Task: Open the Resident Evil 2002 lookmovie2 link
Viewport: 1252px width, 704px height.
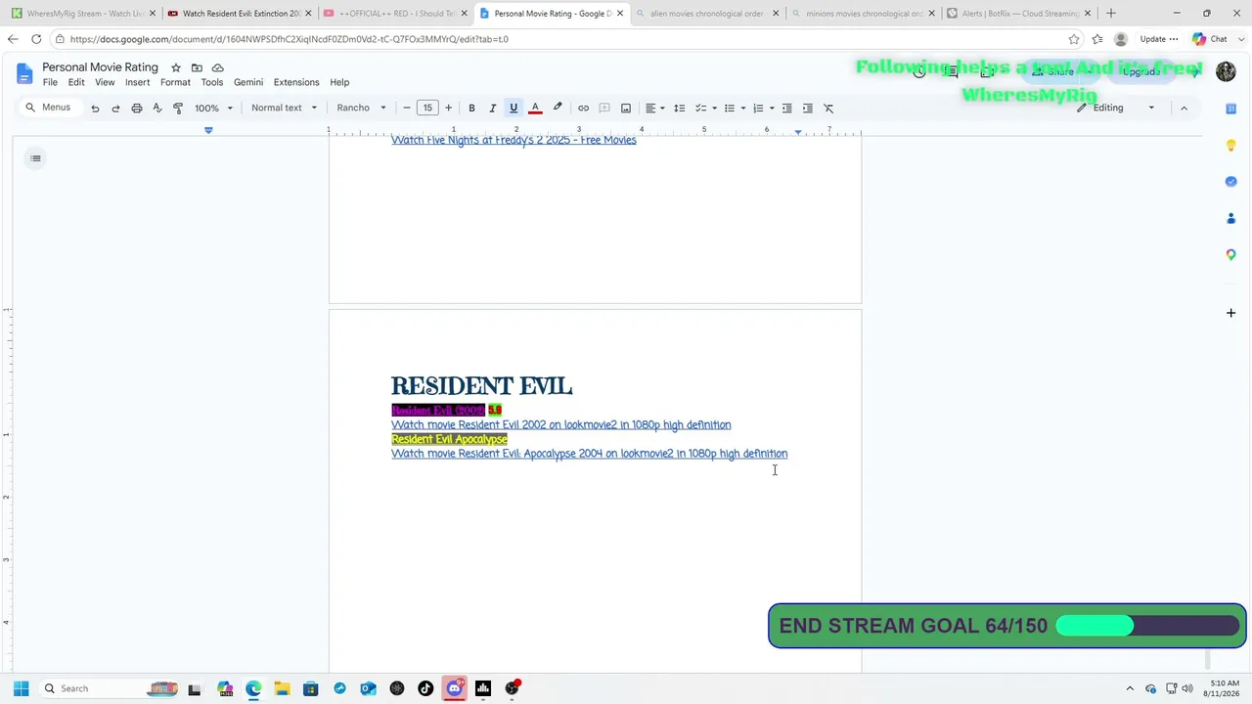Action: point(560,425)
